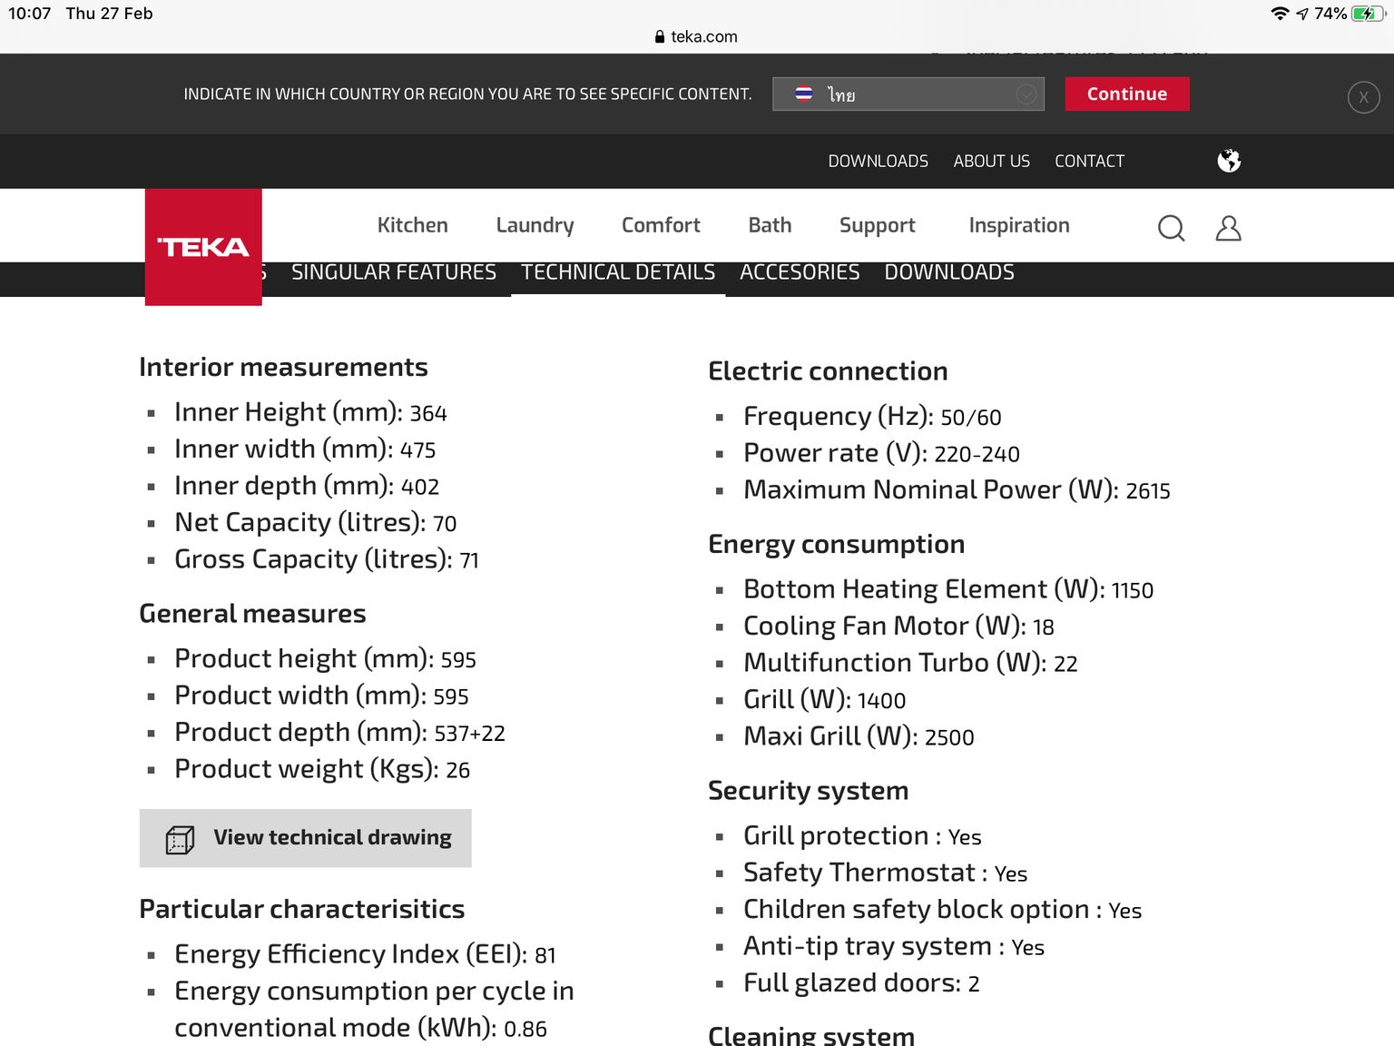The height and width of the screenshot is (1046, 1394).
Task: Click Maximum Nominal Power (W): 2615
Action: click(957, 490)
